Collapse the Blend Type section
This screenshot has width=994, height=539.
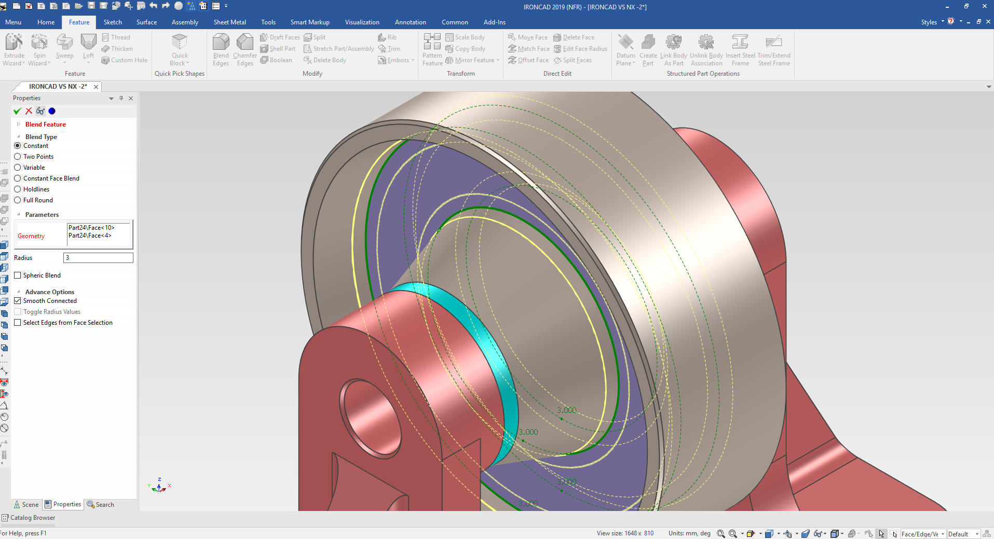click(19, 137)
